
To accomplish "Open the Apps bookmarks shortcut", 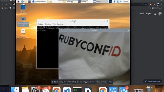I will point(5,8).
